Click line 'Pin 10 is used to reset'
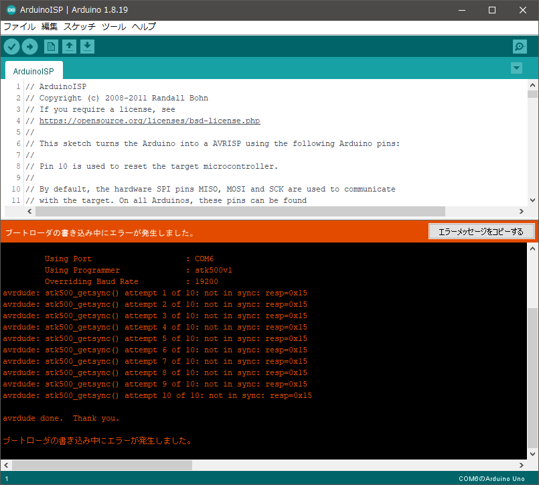 [x=151, y=166]
